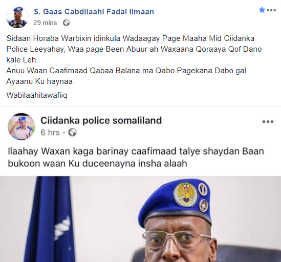Expand the shared post's three-dot menu

point(268,122)
